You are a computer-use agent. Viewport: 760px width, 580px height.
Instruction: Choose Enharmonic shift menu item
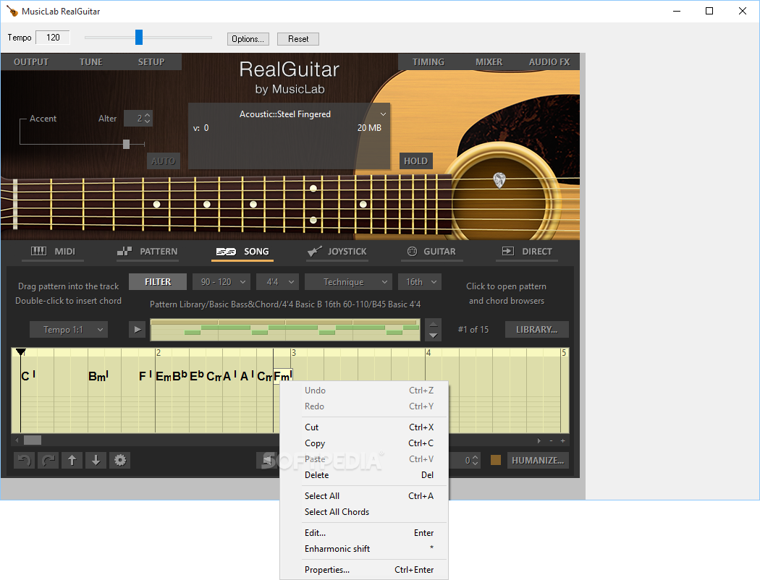coord(364,548)
